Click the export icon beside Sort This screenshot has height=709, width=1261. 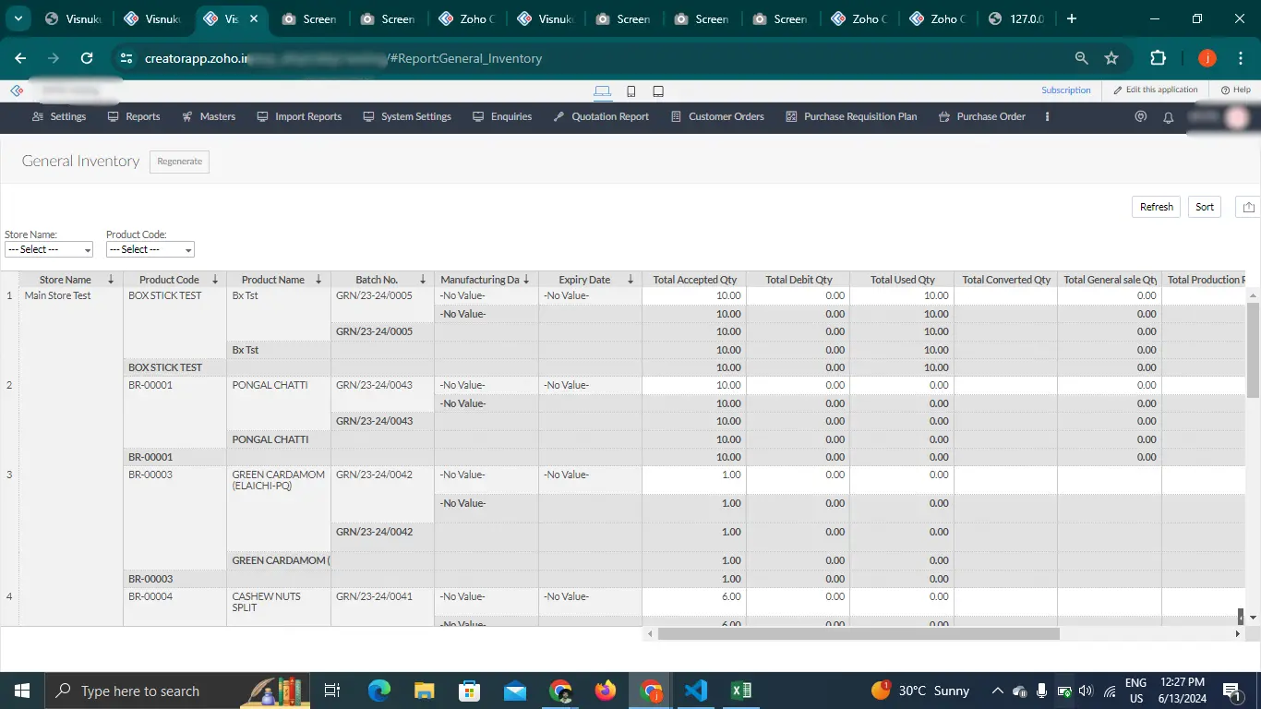coord(1248,206)
